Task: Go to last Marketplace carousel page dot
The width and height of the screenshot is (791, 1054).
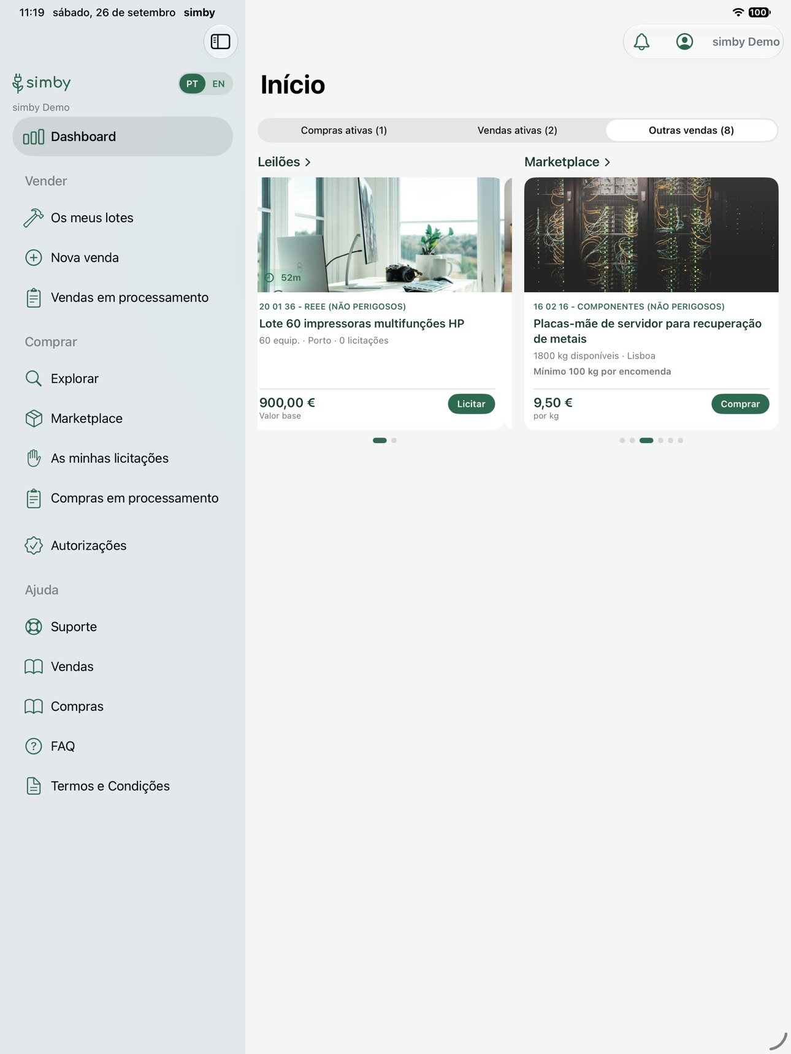Action: (680, 441)
